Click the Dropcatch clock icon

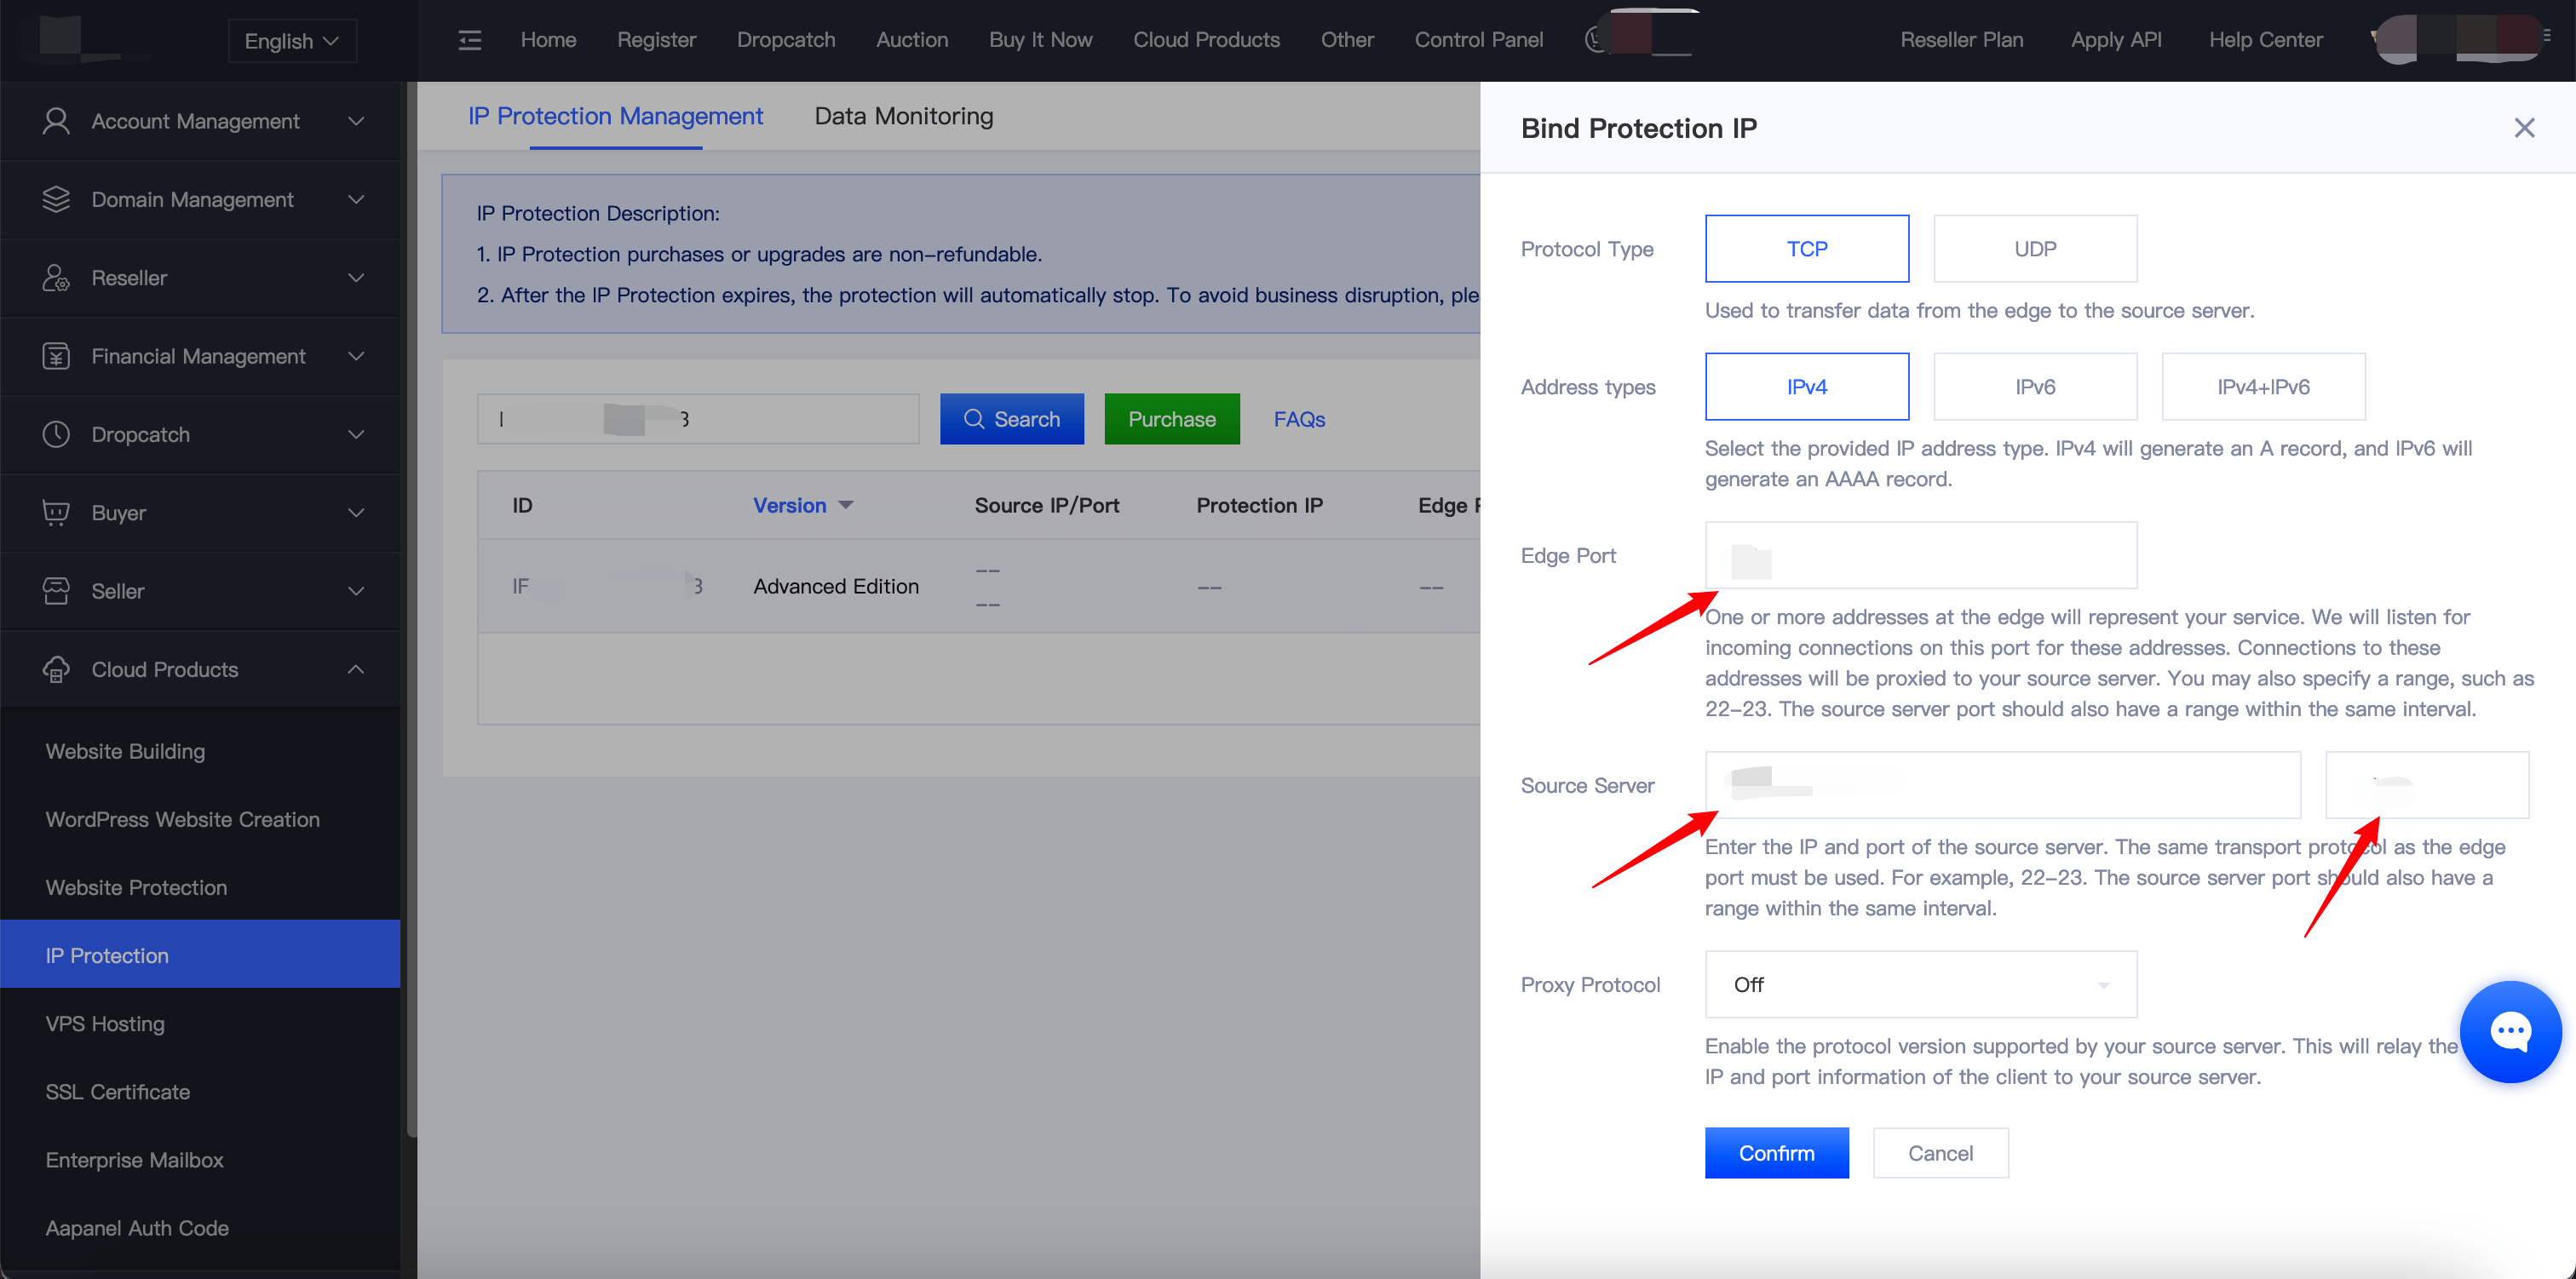[56, 434]
